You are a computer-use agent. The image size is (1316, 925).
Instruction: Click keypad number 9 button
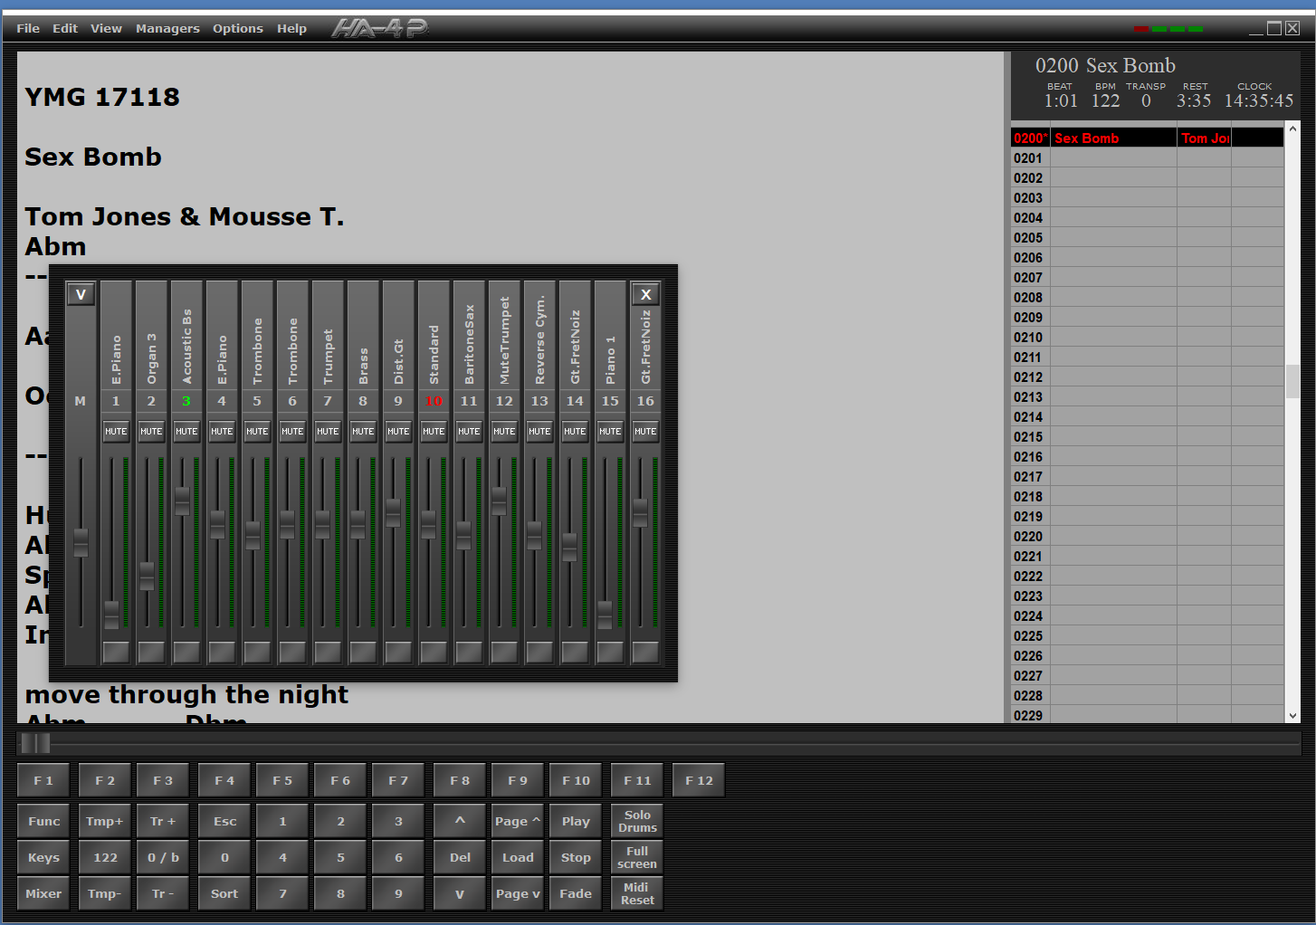398,893
